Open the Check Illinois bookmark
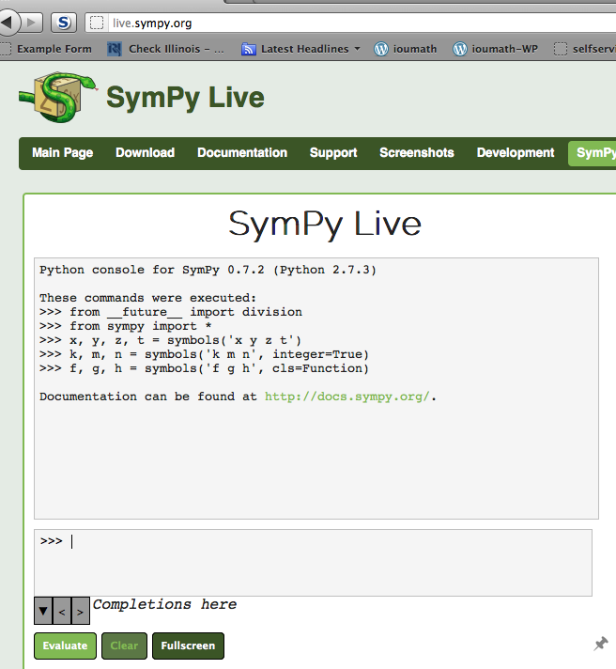The width and height of the screenshot is (616, 669). [x=166, y=49]
